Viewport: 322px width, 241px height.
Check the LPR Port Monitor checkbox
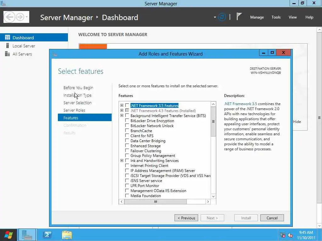click(x=127, y=185)
